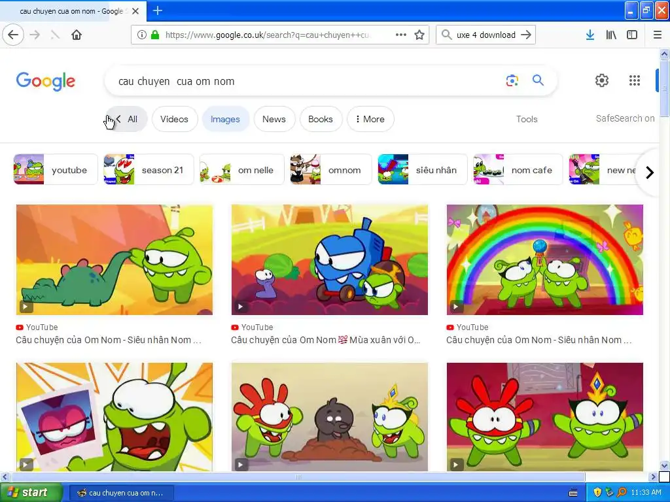
Task: Open the Tools options
Action: [527, 119]
